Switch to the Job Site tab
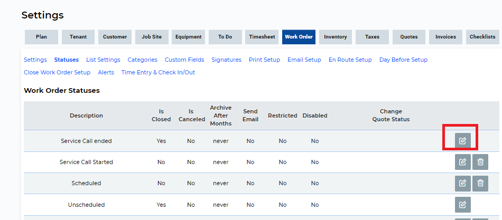Viewport: 502px width, 220px height. pyautogui.click(x=152, y=37)
